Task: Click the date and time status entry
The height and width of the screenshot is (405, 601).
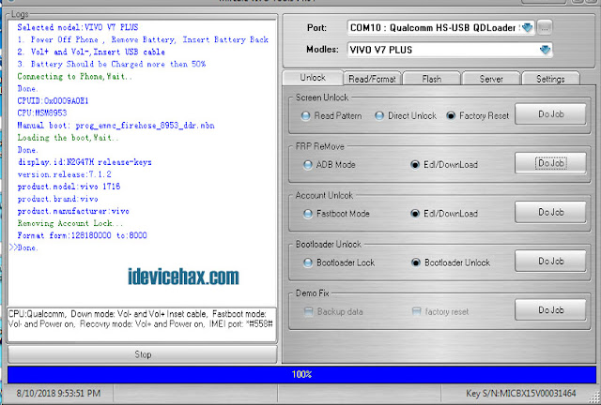Action: 58,393
